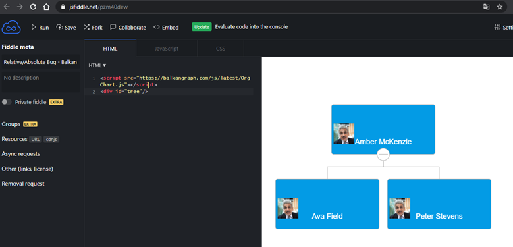This screenshot has height=247, width=513.
Task: Expand the Resources section
Action: 14,139
